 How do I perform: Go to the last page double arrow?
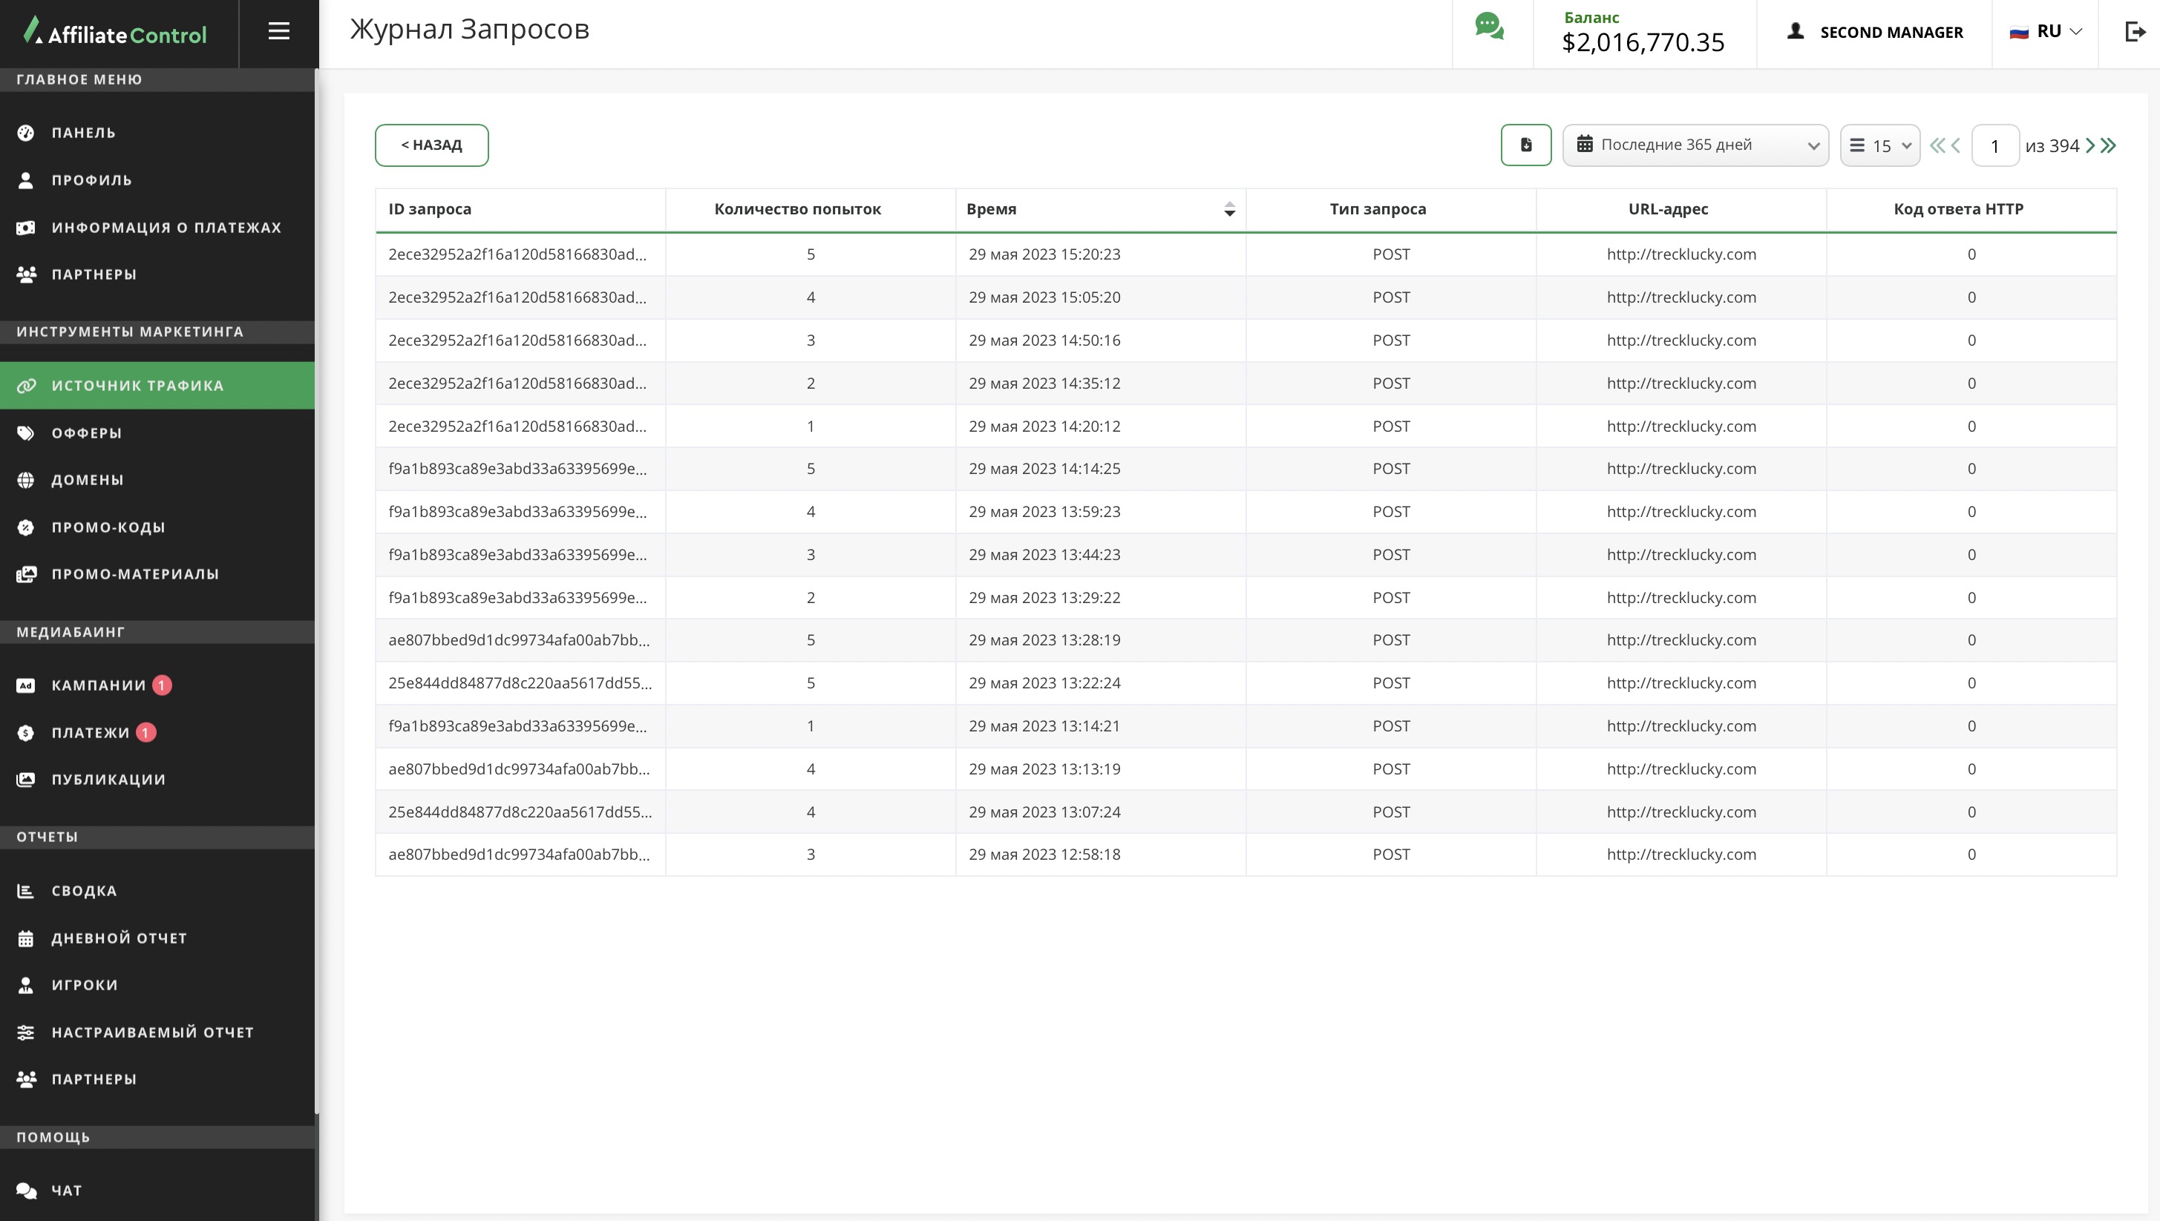pyautogui.click(x=2109, y=146)
